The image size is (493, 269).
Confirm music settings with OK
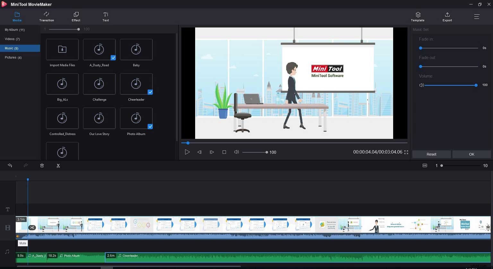pos(471,154)
